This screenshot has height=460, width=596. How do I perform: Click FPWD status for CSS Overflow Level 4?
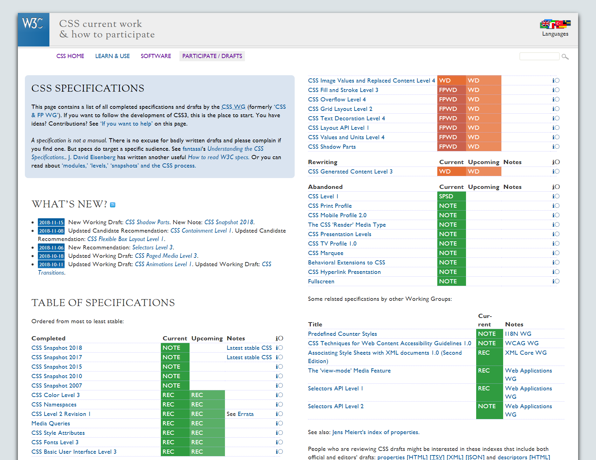[452, 99]
